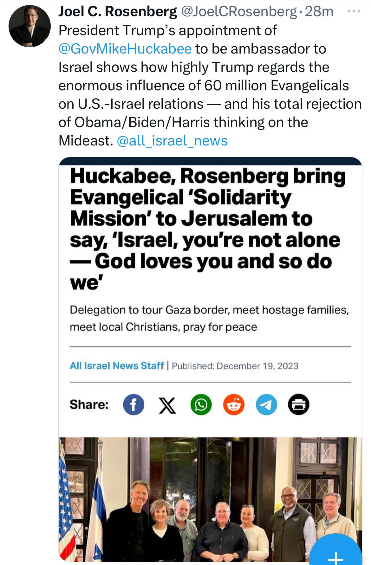This screenshot has height=565, width=371.
Task: Share article via Reddit icon
Action: pos(234,405)
